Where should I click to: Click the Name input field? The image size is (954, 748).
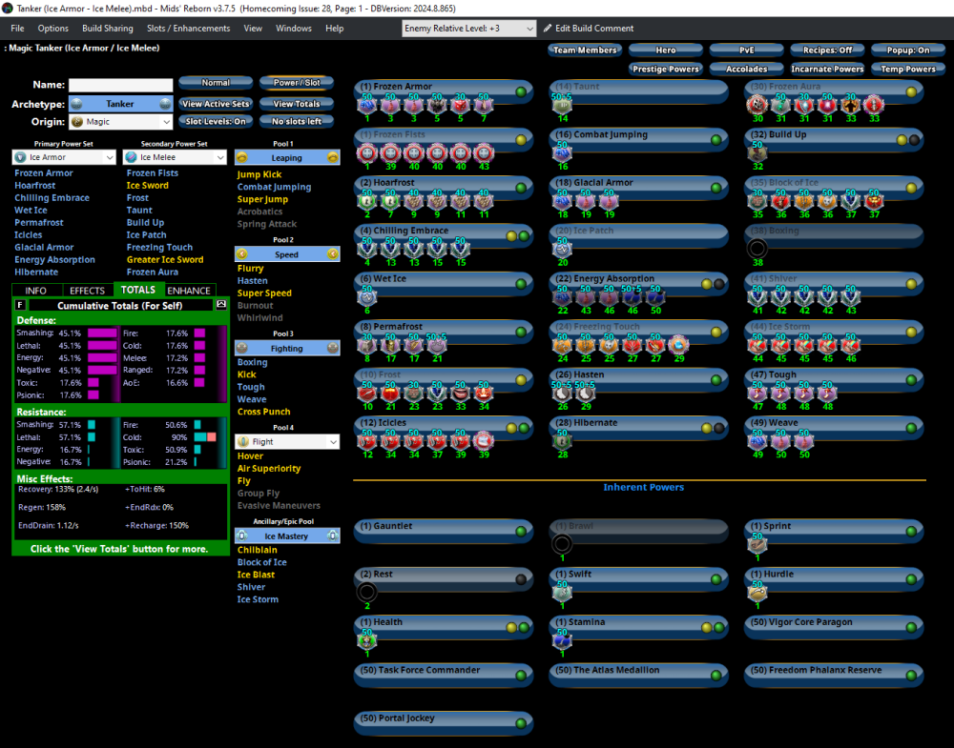(121, 86)
